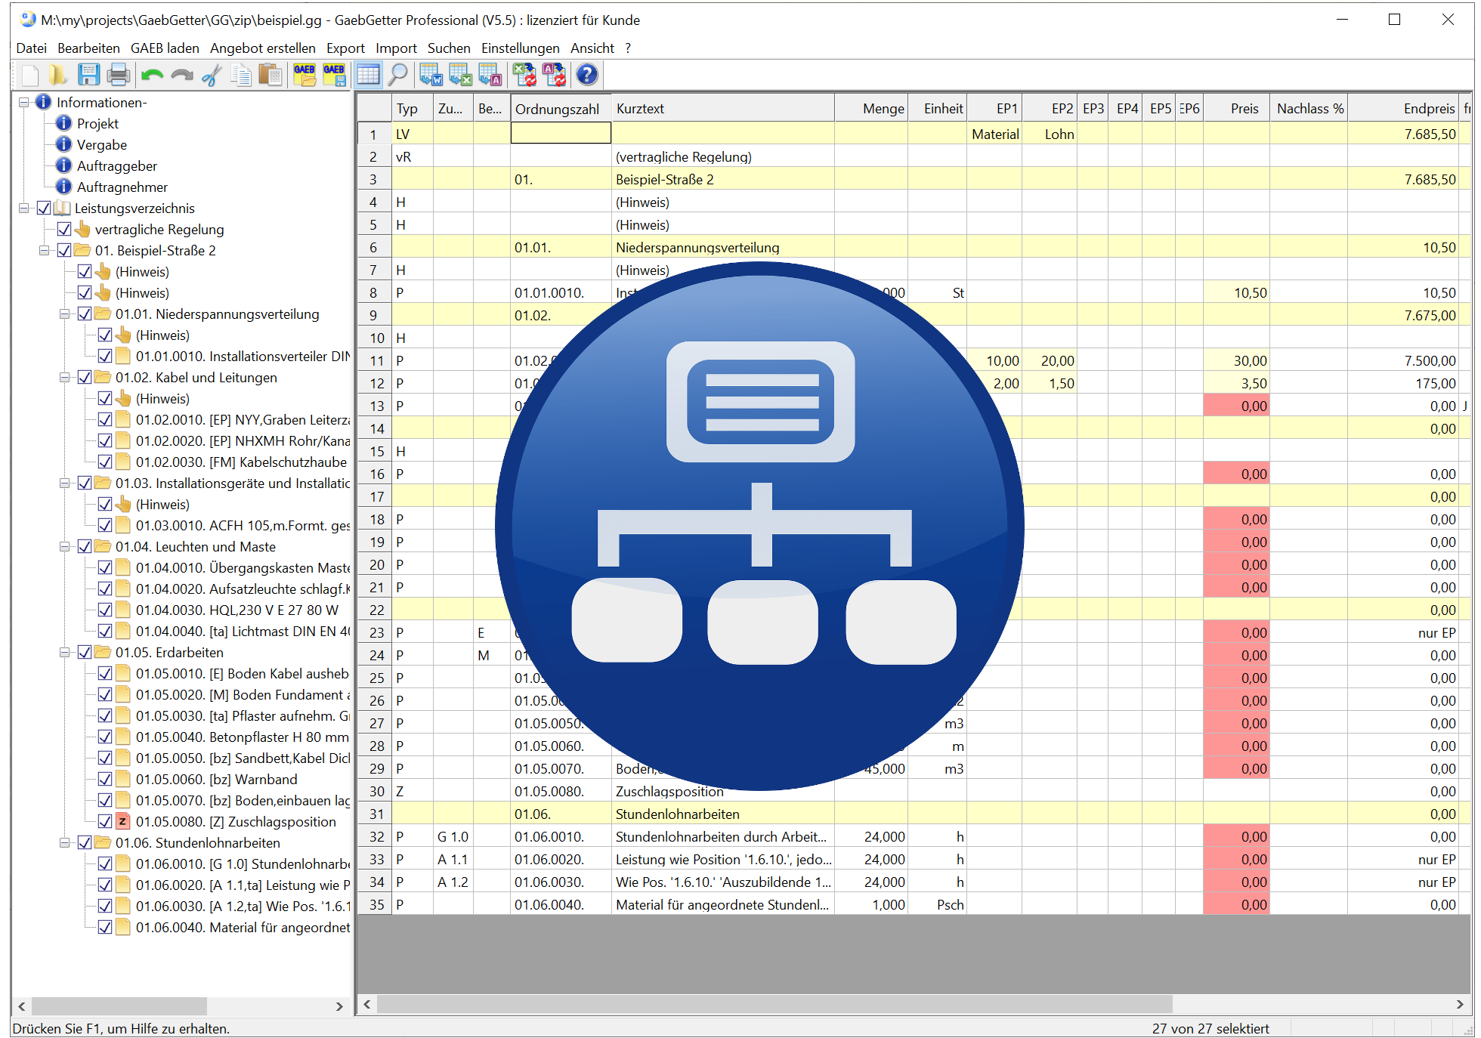This screenshot has width=1481, height=1038.
Task: Export table to Word icon
Action: pos(431,75)
